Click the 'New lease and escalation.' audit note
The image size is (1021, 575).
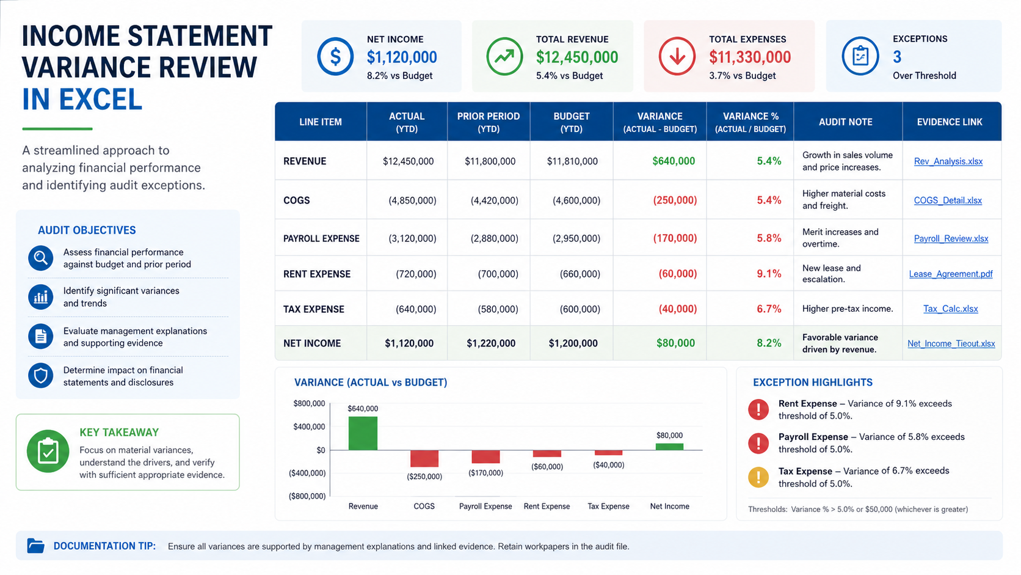(831, 274)
